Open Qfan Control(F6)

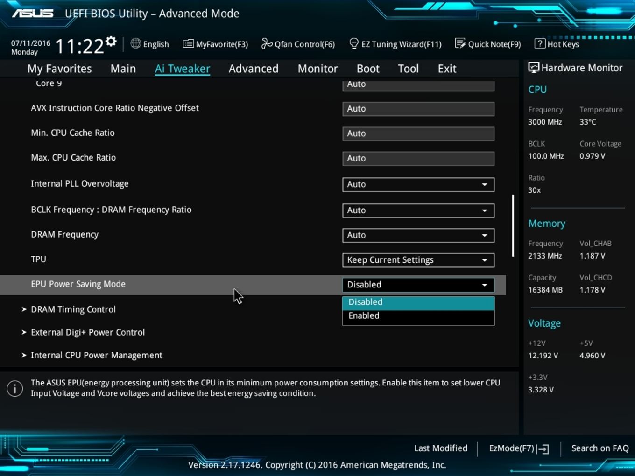coord(298,44)
